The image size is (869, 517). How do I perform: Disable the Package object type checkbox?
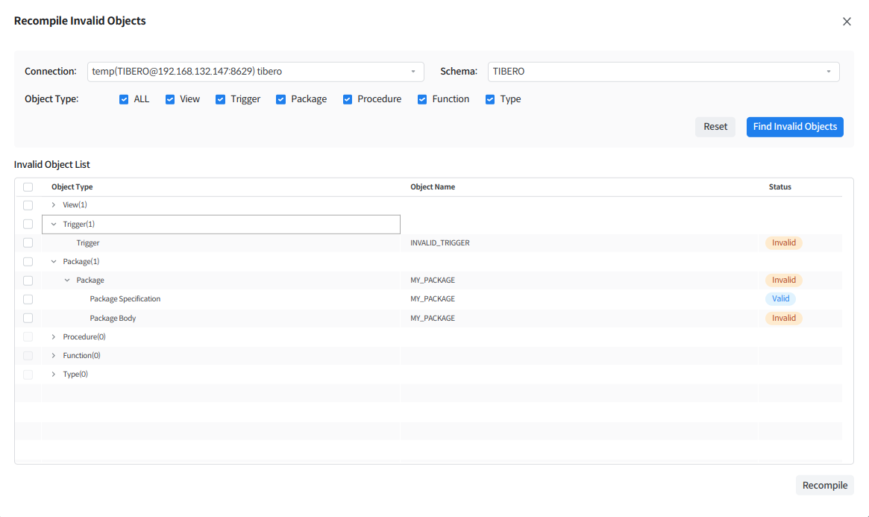tap(281, 99)
